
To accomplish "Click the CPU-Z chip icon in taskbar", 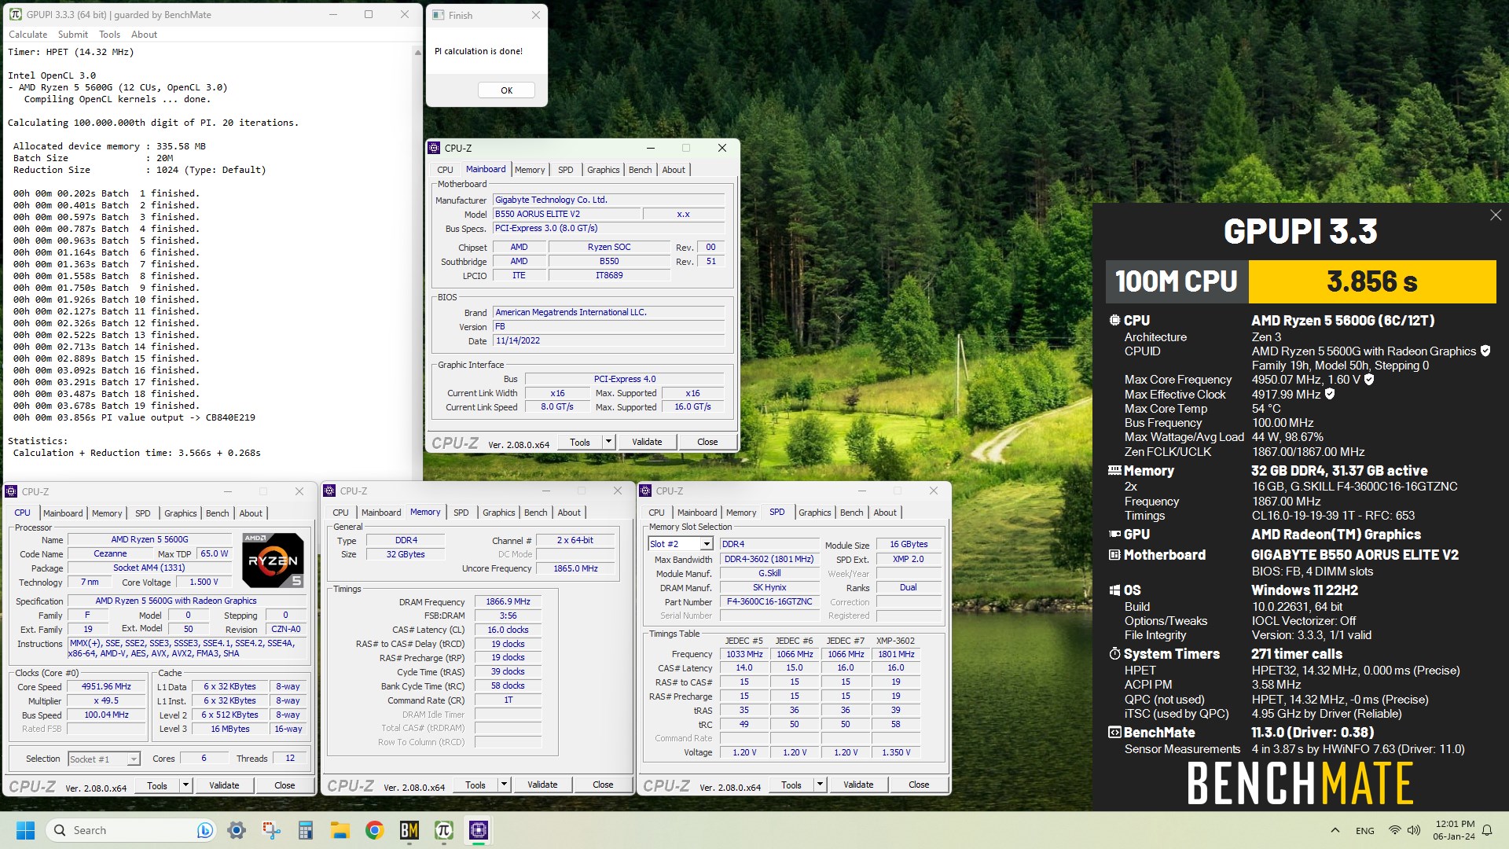I will coord(478,830).
